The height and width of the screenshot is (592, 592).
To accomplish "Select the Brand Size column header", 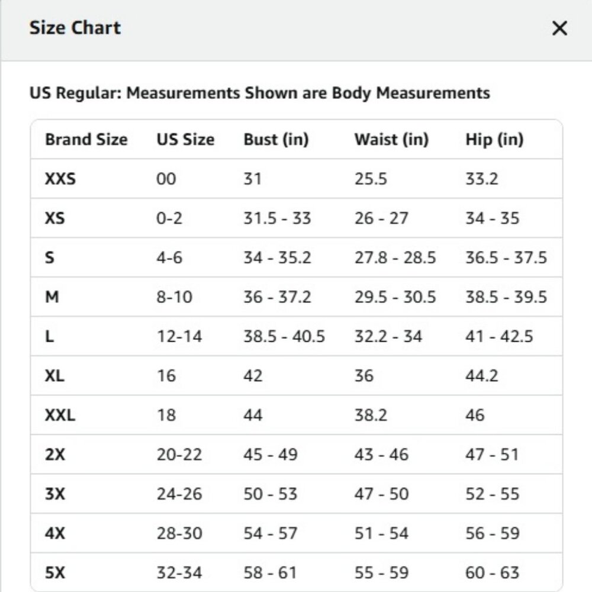I will tap(86, 140).
